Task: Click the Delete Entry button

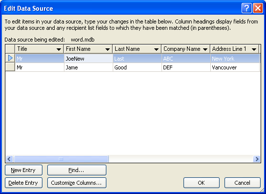Action: tap(23, 183)
